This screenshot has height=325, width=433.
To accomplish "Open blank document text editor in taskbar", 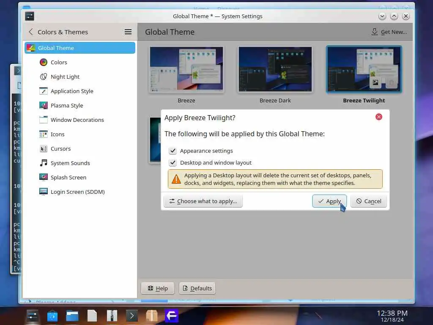I will (92, 316).
